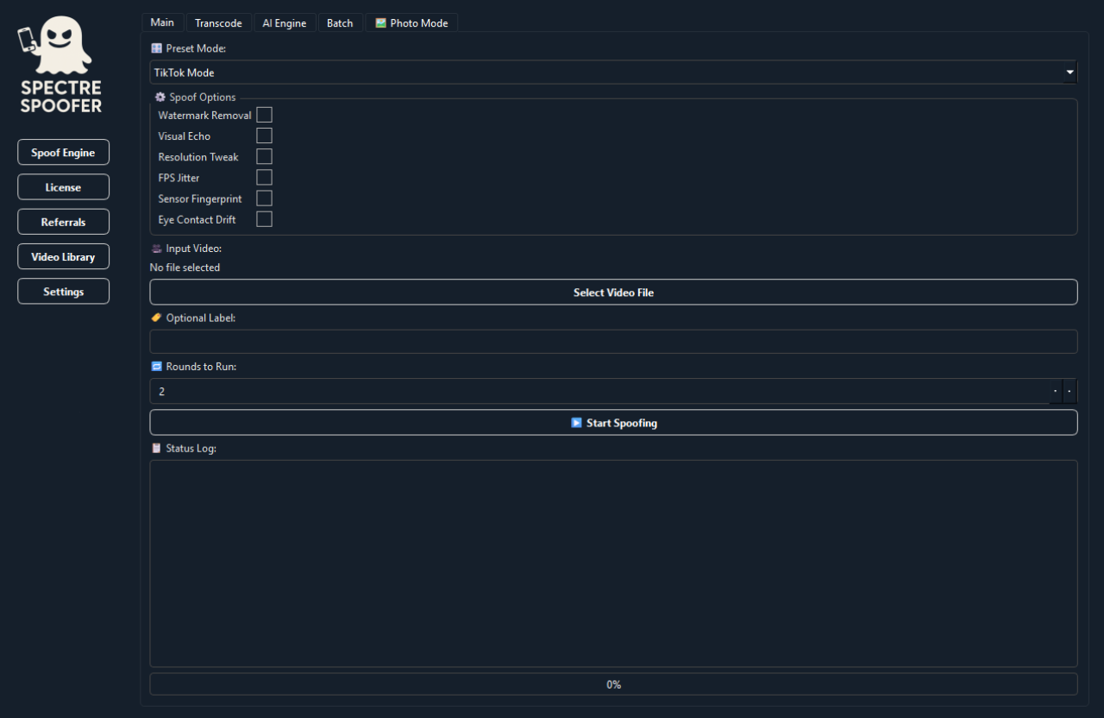
Task: Click the Input Video icon
Action: [156, 249]
